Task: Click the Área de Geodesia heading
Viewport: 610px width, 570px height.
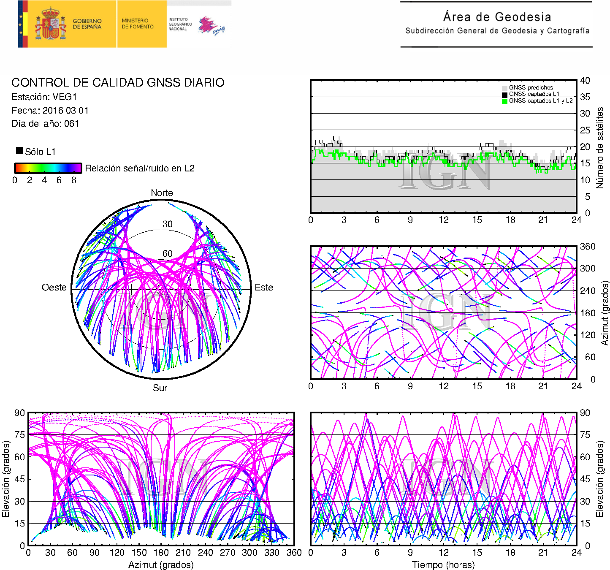Action: coord(497,17)
